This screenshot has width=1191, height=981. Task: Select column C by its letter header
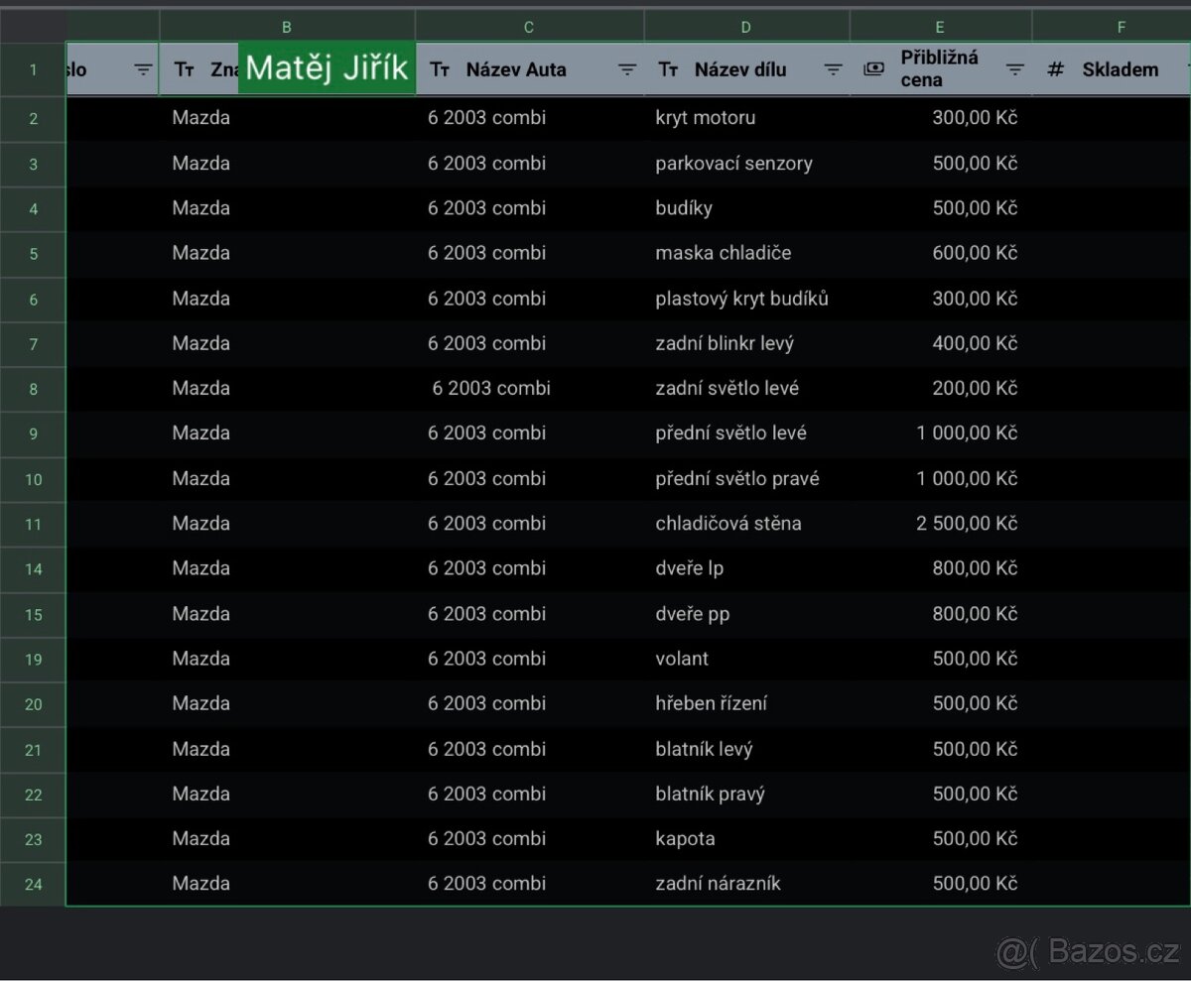529,27
